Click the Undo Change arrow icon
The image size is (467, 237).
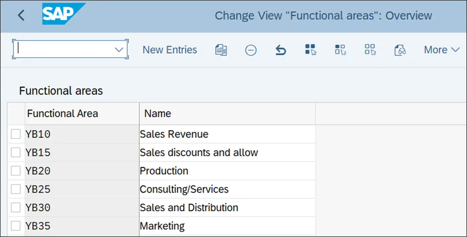point(281,50)
